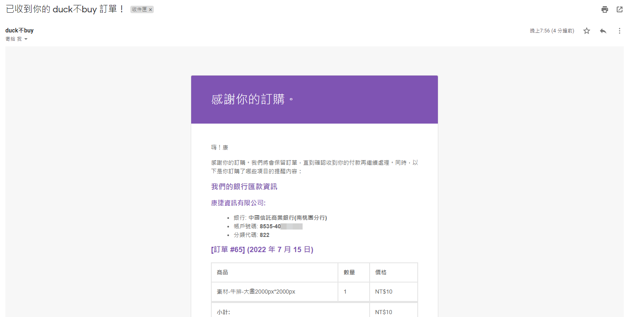The width and height of the screenshot is (627, 317).
Task: Open the 訂單 #65 order link
Action: pyautogui.click(x=228, y=250)
